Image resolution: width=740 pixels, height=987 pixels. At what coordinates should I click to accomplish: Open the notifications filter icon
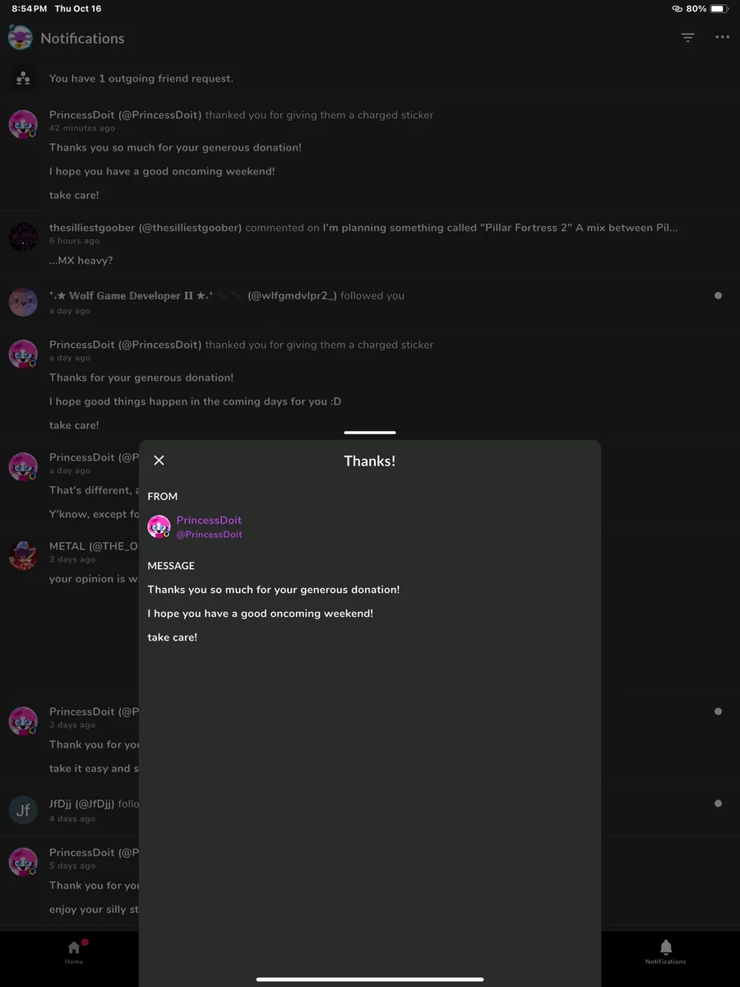point(687,38)
